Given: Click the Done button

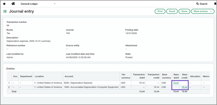Looking at the screenshot, I should click(x=184, y=11).
